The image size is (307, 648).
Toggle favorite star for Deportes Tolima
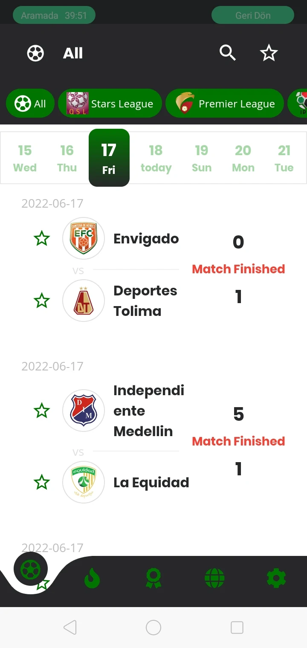[42, 301]
